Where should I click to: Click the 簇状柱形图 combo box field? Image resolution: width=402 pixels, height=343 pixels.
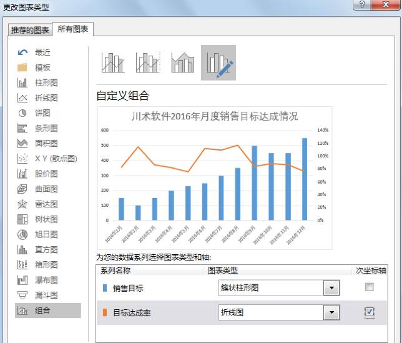point(279,288)
